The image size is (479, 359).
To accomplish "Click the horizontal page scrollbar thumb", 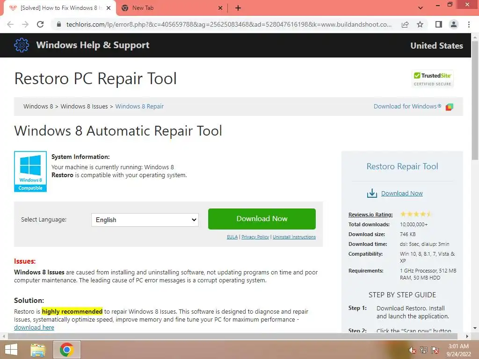I will coord(232,337).
